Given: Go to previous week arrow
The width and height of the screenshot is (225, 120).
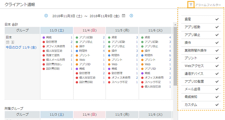Looking at the screenshot, I should pos(46,15).
